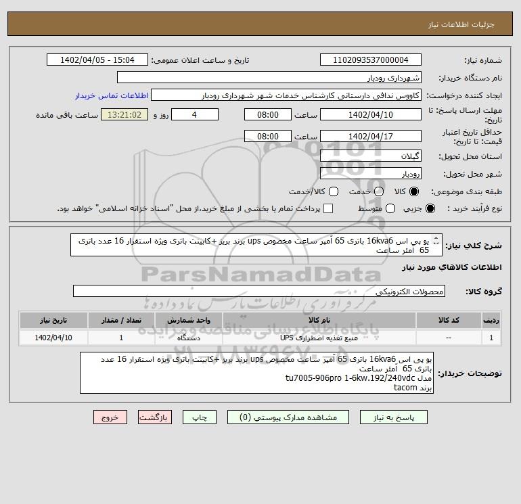Select the خدمت radio button

coord(379,191)
